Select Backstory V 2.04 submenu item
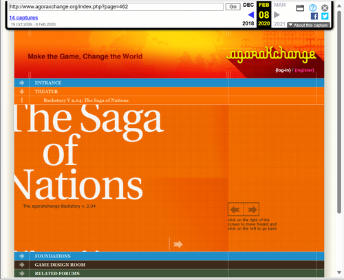 (x=86, y=100)
